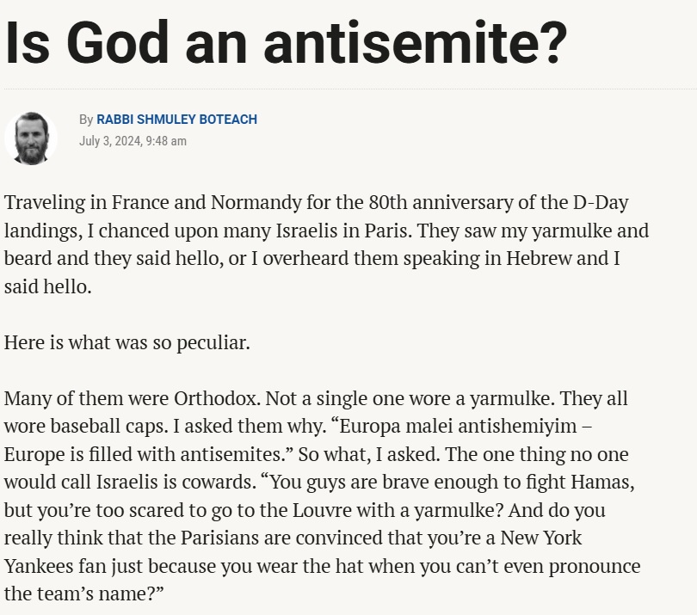Click "D-Day" in the opening sentence
This screenshot has width=697, height=615.
(601, 203)
